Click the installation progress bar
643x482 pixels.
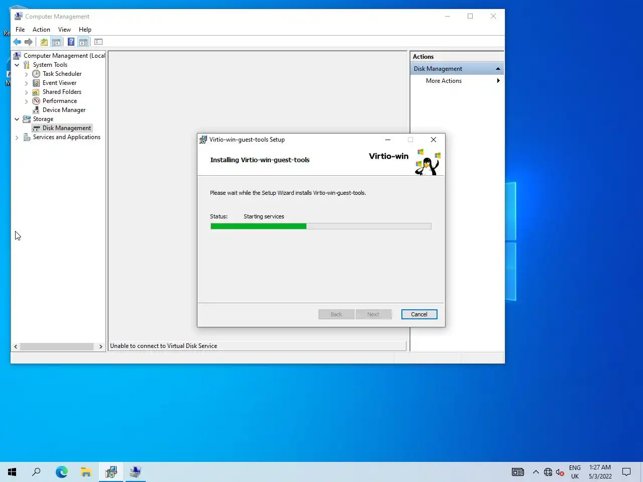[x=320, y=226]
